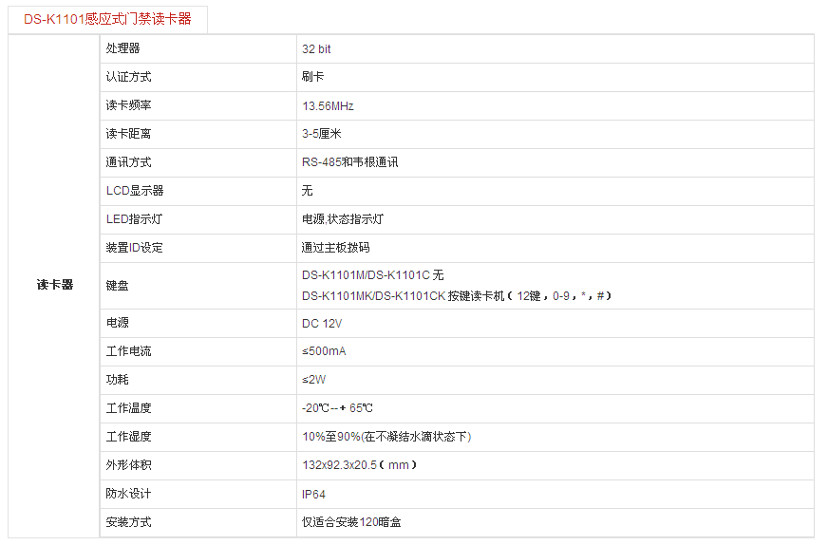This screenshot has height=545, width=828.
Task: Click the 通过主板拨码 value text
Action: (335, 248)
